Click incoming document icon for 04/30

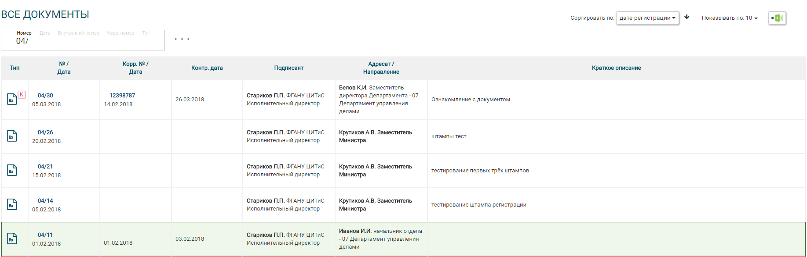click(x=12, y=100)
